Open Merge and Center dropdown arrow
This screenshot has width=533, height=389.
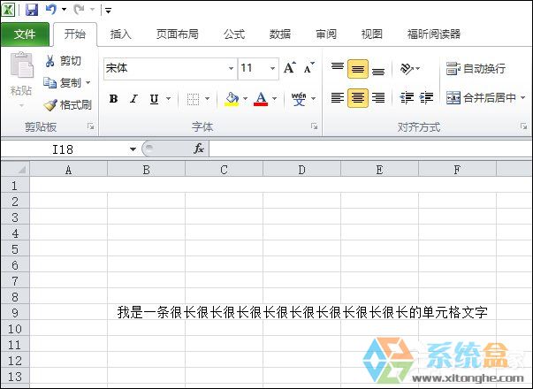(522, 98)
